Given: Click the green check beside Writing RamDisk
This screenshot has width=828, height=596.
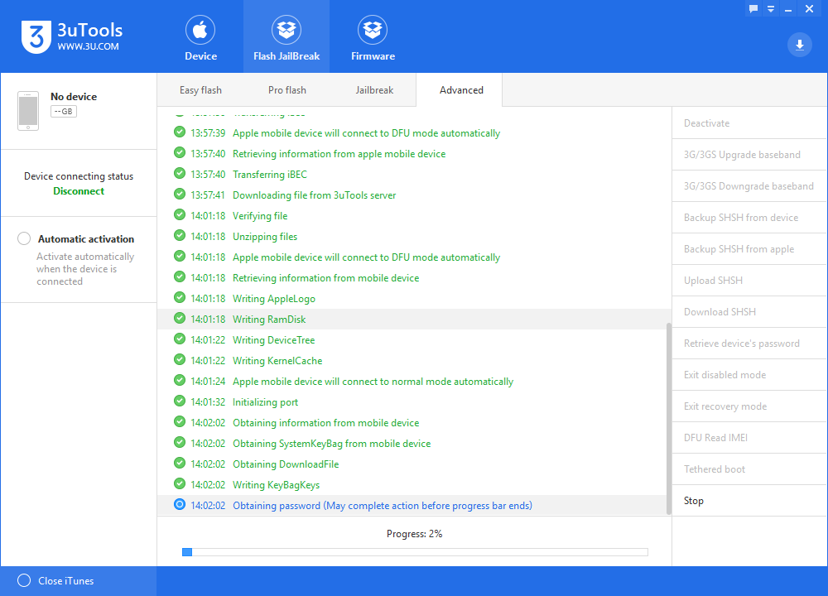Looking at the screenshot, I should pyautogui.click(x=180, y=319).
